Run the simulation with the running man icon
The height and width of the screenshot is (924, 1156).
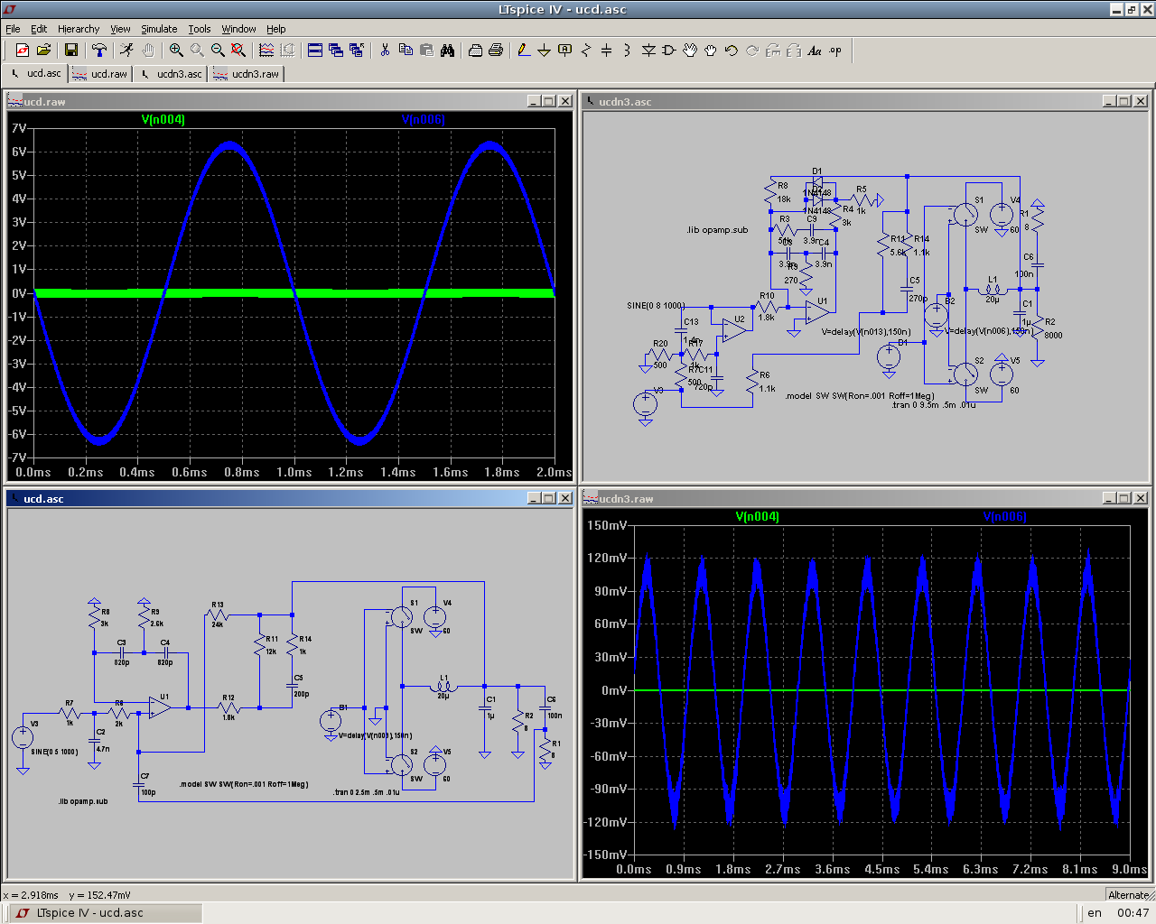point(127,51)
